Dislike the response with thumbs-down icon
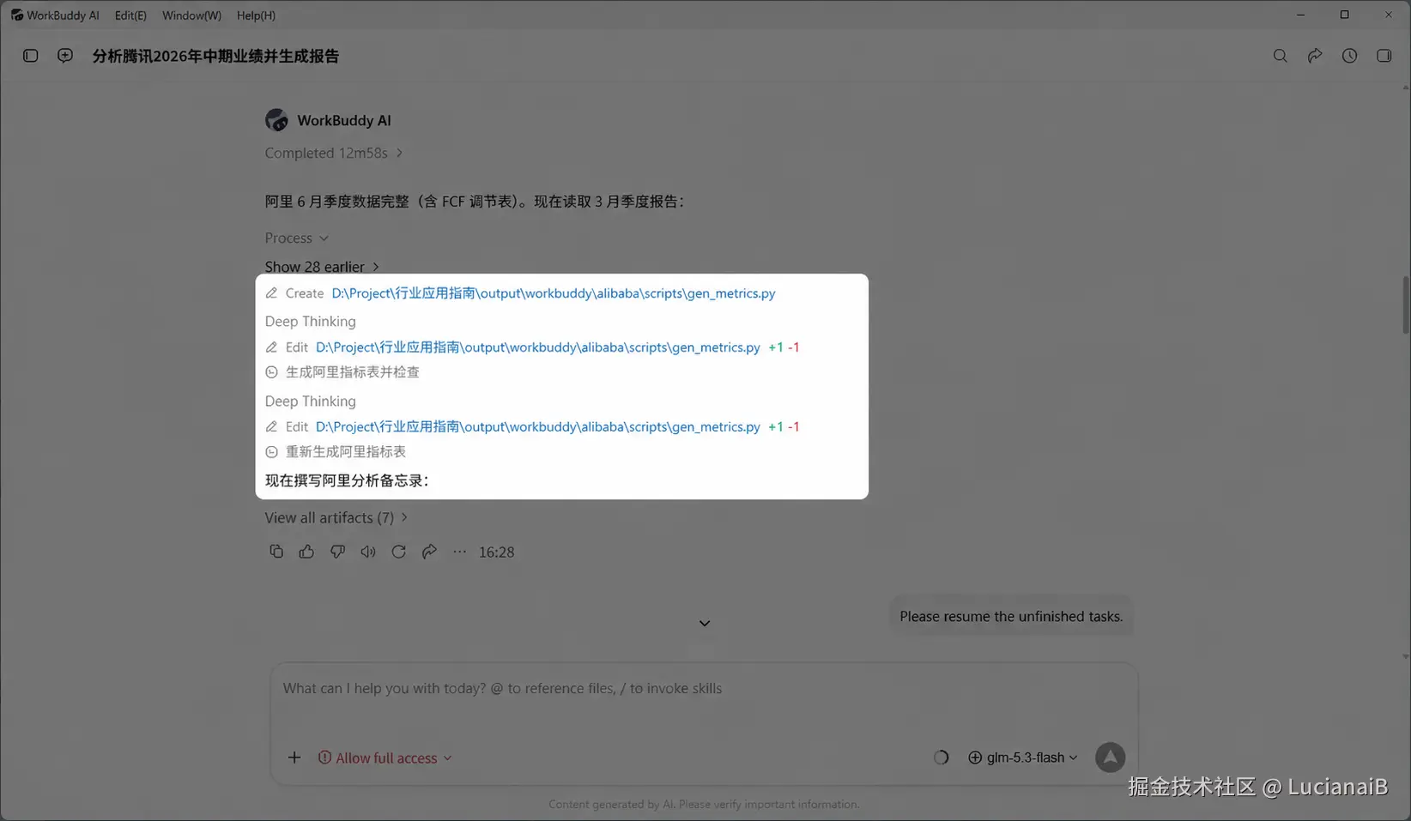 337,552
